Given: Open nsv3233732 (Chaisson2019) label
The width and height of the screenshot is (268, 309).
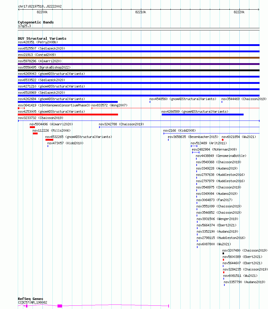Looking at the screenshot, I should point(41,118).
